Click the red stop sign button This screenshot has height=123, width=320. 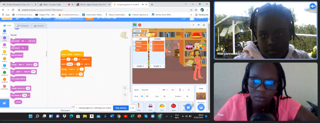point(140,25)
